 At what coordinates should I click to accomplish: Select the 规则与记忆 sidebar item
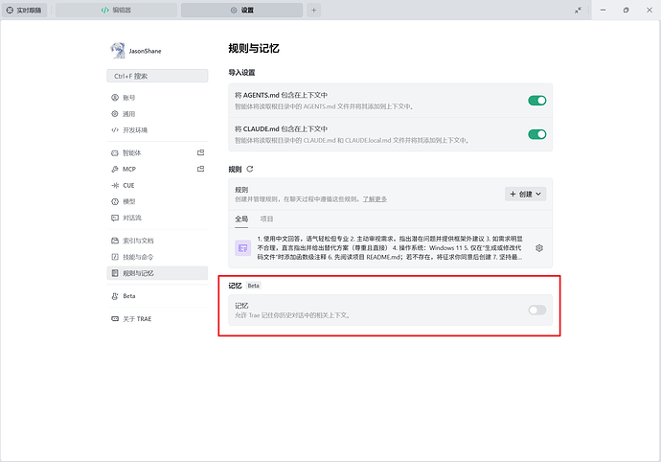[x=157, y=273]
